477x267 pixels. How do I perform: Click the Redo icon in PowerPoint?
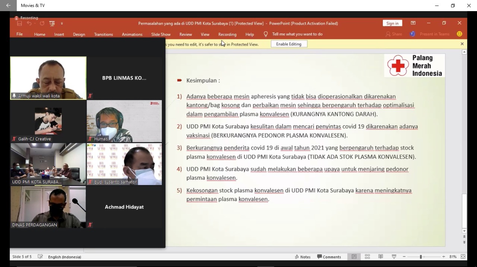coord(42,23)
